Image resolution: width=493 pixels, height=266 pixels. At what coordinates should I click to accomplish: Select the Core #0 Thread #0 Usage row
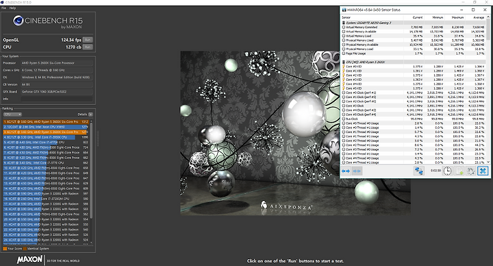[414, 123]
